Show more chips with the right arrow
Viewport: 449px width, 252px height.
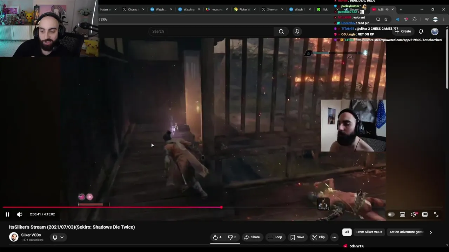pyautogui.click(x=431, y=232)
